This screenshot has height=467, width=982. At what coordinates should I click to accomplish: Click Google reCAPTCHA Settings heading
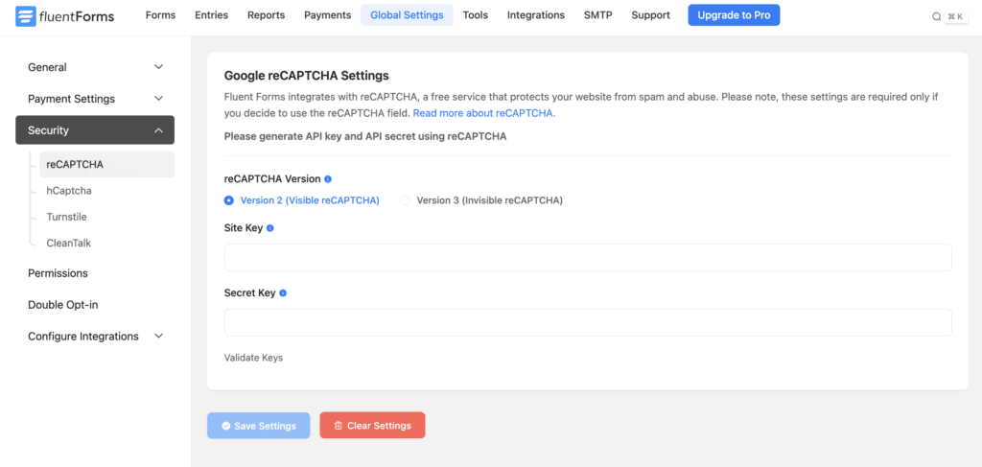pyautogui.click(x=307, y=76)
